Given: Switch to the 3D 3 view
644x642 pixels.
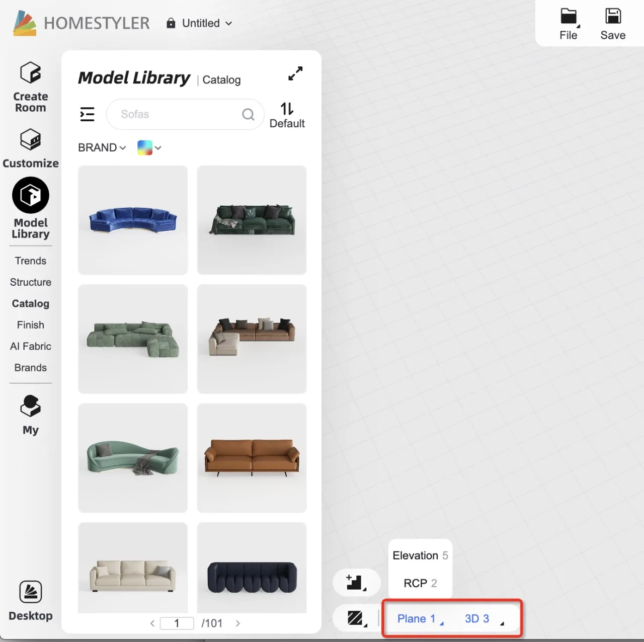Looking at the screenshot, I should (477, 618).
